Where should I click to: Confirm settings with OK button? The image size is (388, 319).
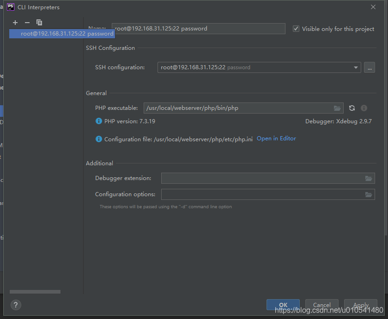coord(283,305)
